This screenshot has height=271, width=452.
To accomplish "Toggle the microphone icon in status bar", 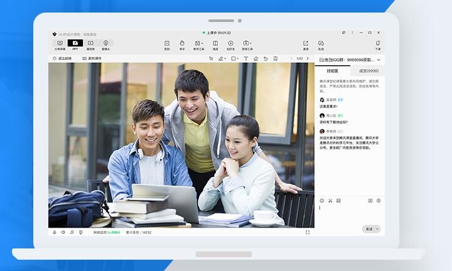I will coord(55,232).
